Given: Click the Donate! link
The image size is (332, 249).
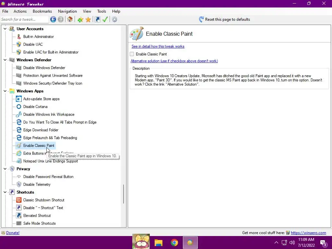Looking at the screenshot, I should (13, 233).
